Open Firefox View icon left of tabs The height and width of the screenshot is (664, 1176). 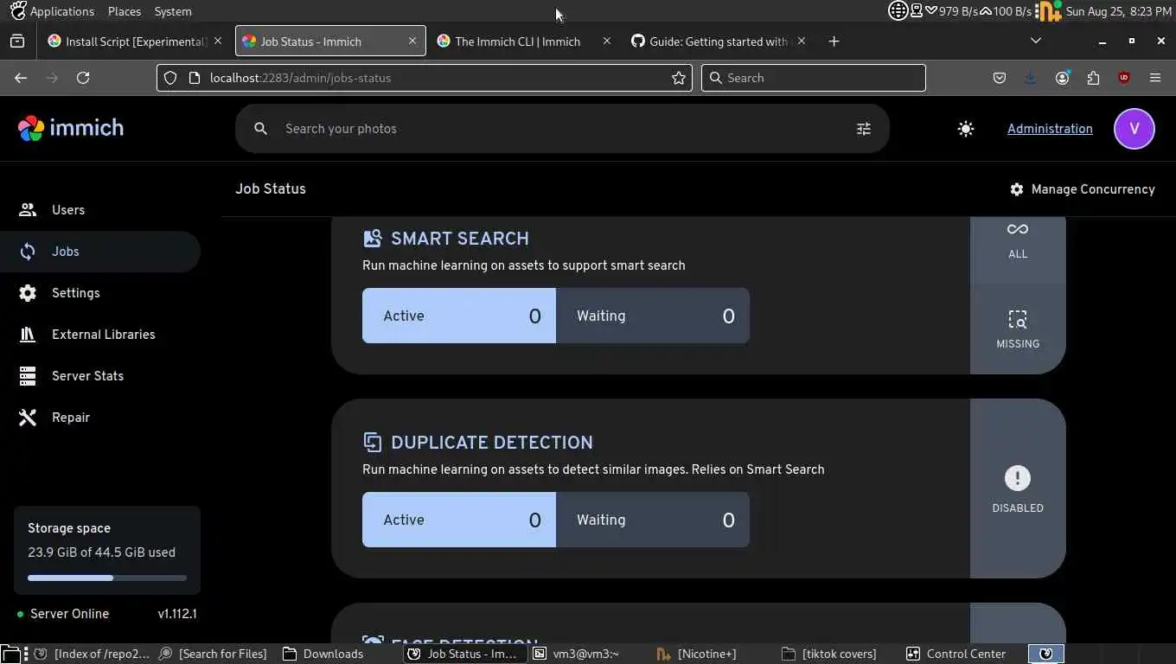17,41
